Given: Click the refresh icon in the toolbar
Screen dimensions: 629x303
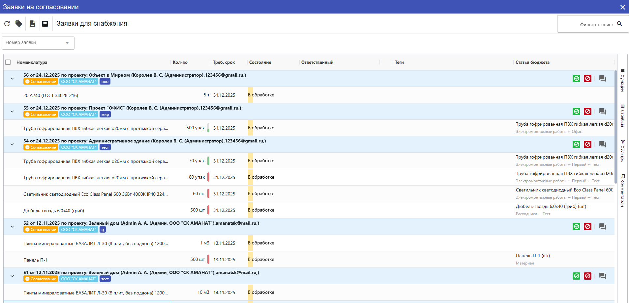Looking at the screenshot, I should (7, 24).
